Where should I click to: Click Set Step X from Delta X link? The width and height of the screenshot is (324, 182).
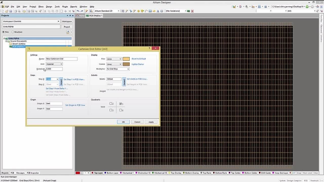[x=57, y=88]
